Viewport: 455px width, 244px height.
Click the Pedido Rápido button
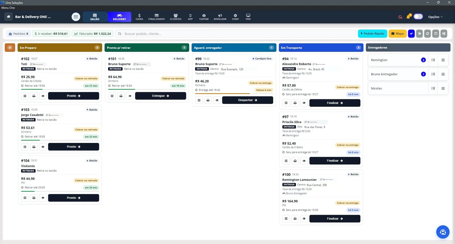[x=373, y=33]
